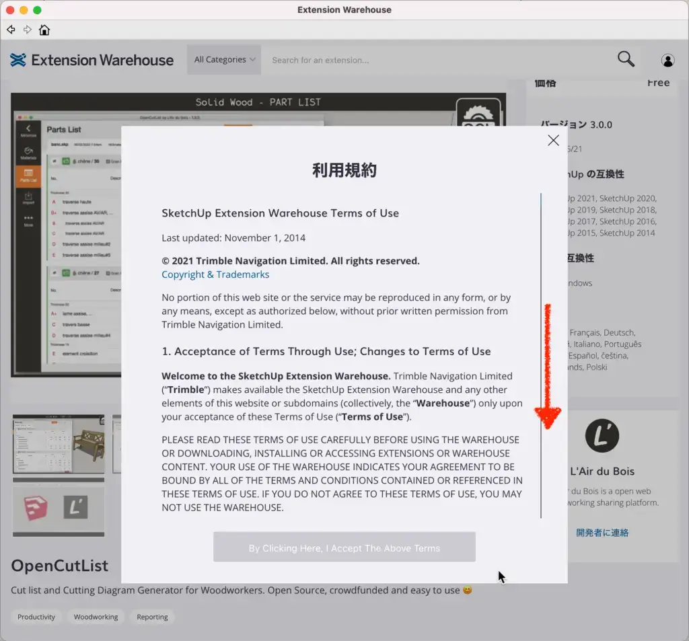689x641 pixels.
Task: Click the terms of use heading 利用規約
Action: tap(344, 170)
